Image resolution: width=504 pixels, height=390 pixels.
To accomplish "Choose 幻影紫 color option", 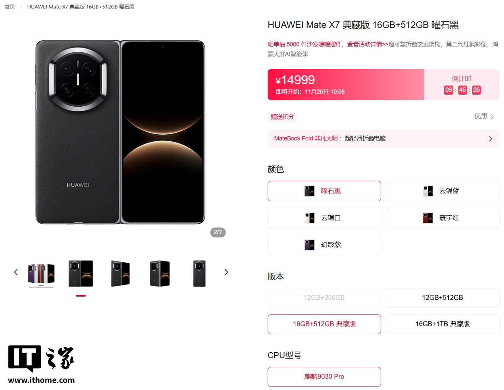I will coord(324,245).
